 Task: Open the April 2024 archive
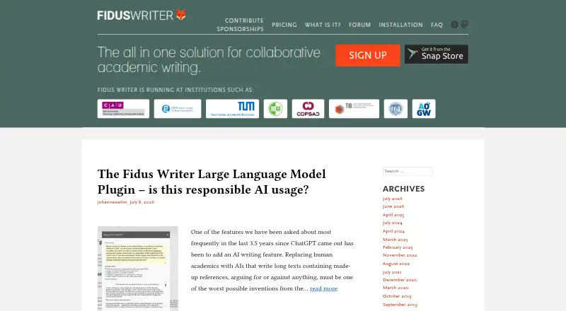click(394, 231)
